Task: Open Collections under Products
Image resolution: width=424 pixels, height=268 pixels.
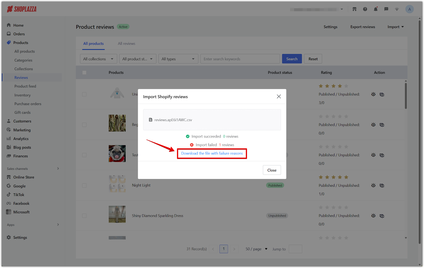Action: [24, 69]
